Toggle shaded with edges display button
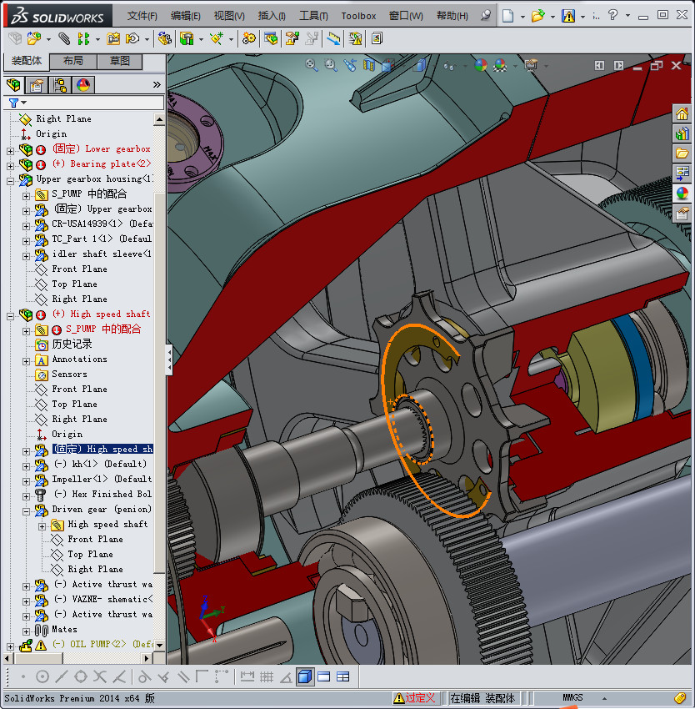 pyautogui.click(x=305, y=676)
